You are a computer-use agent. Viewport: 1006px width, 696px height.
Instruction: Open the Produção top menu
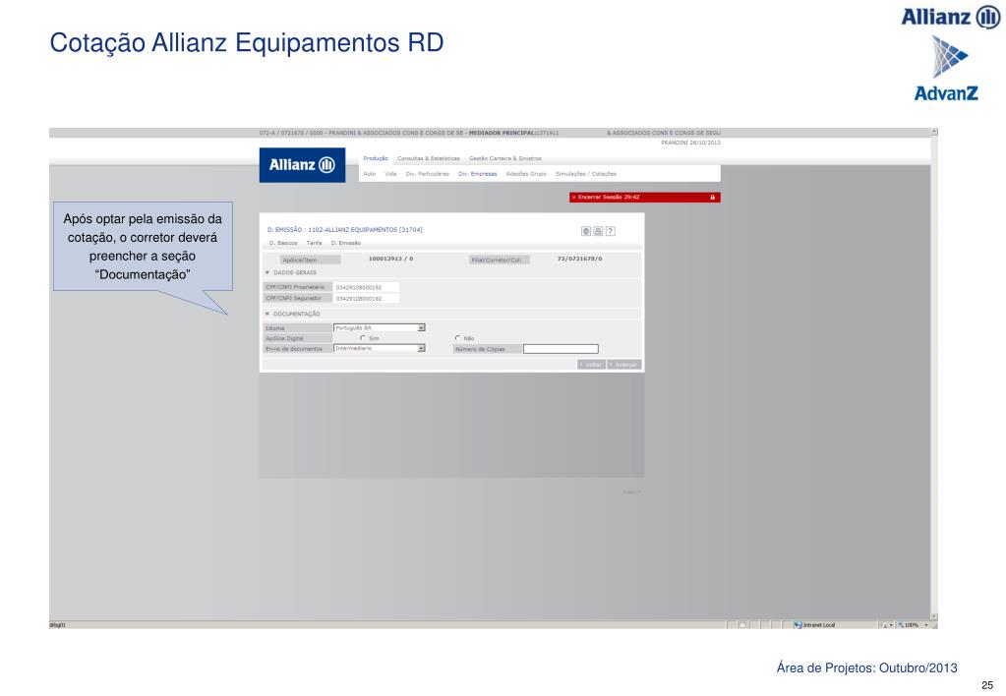pos(376,158)
